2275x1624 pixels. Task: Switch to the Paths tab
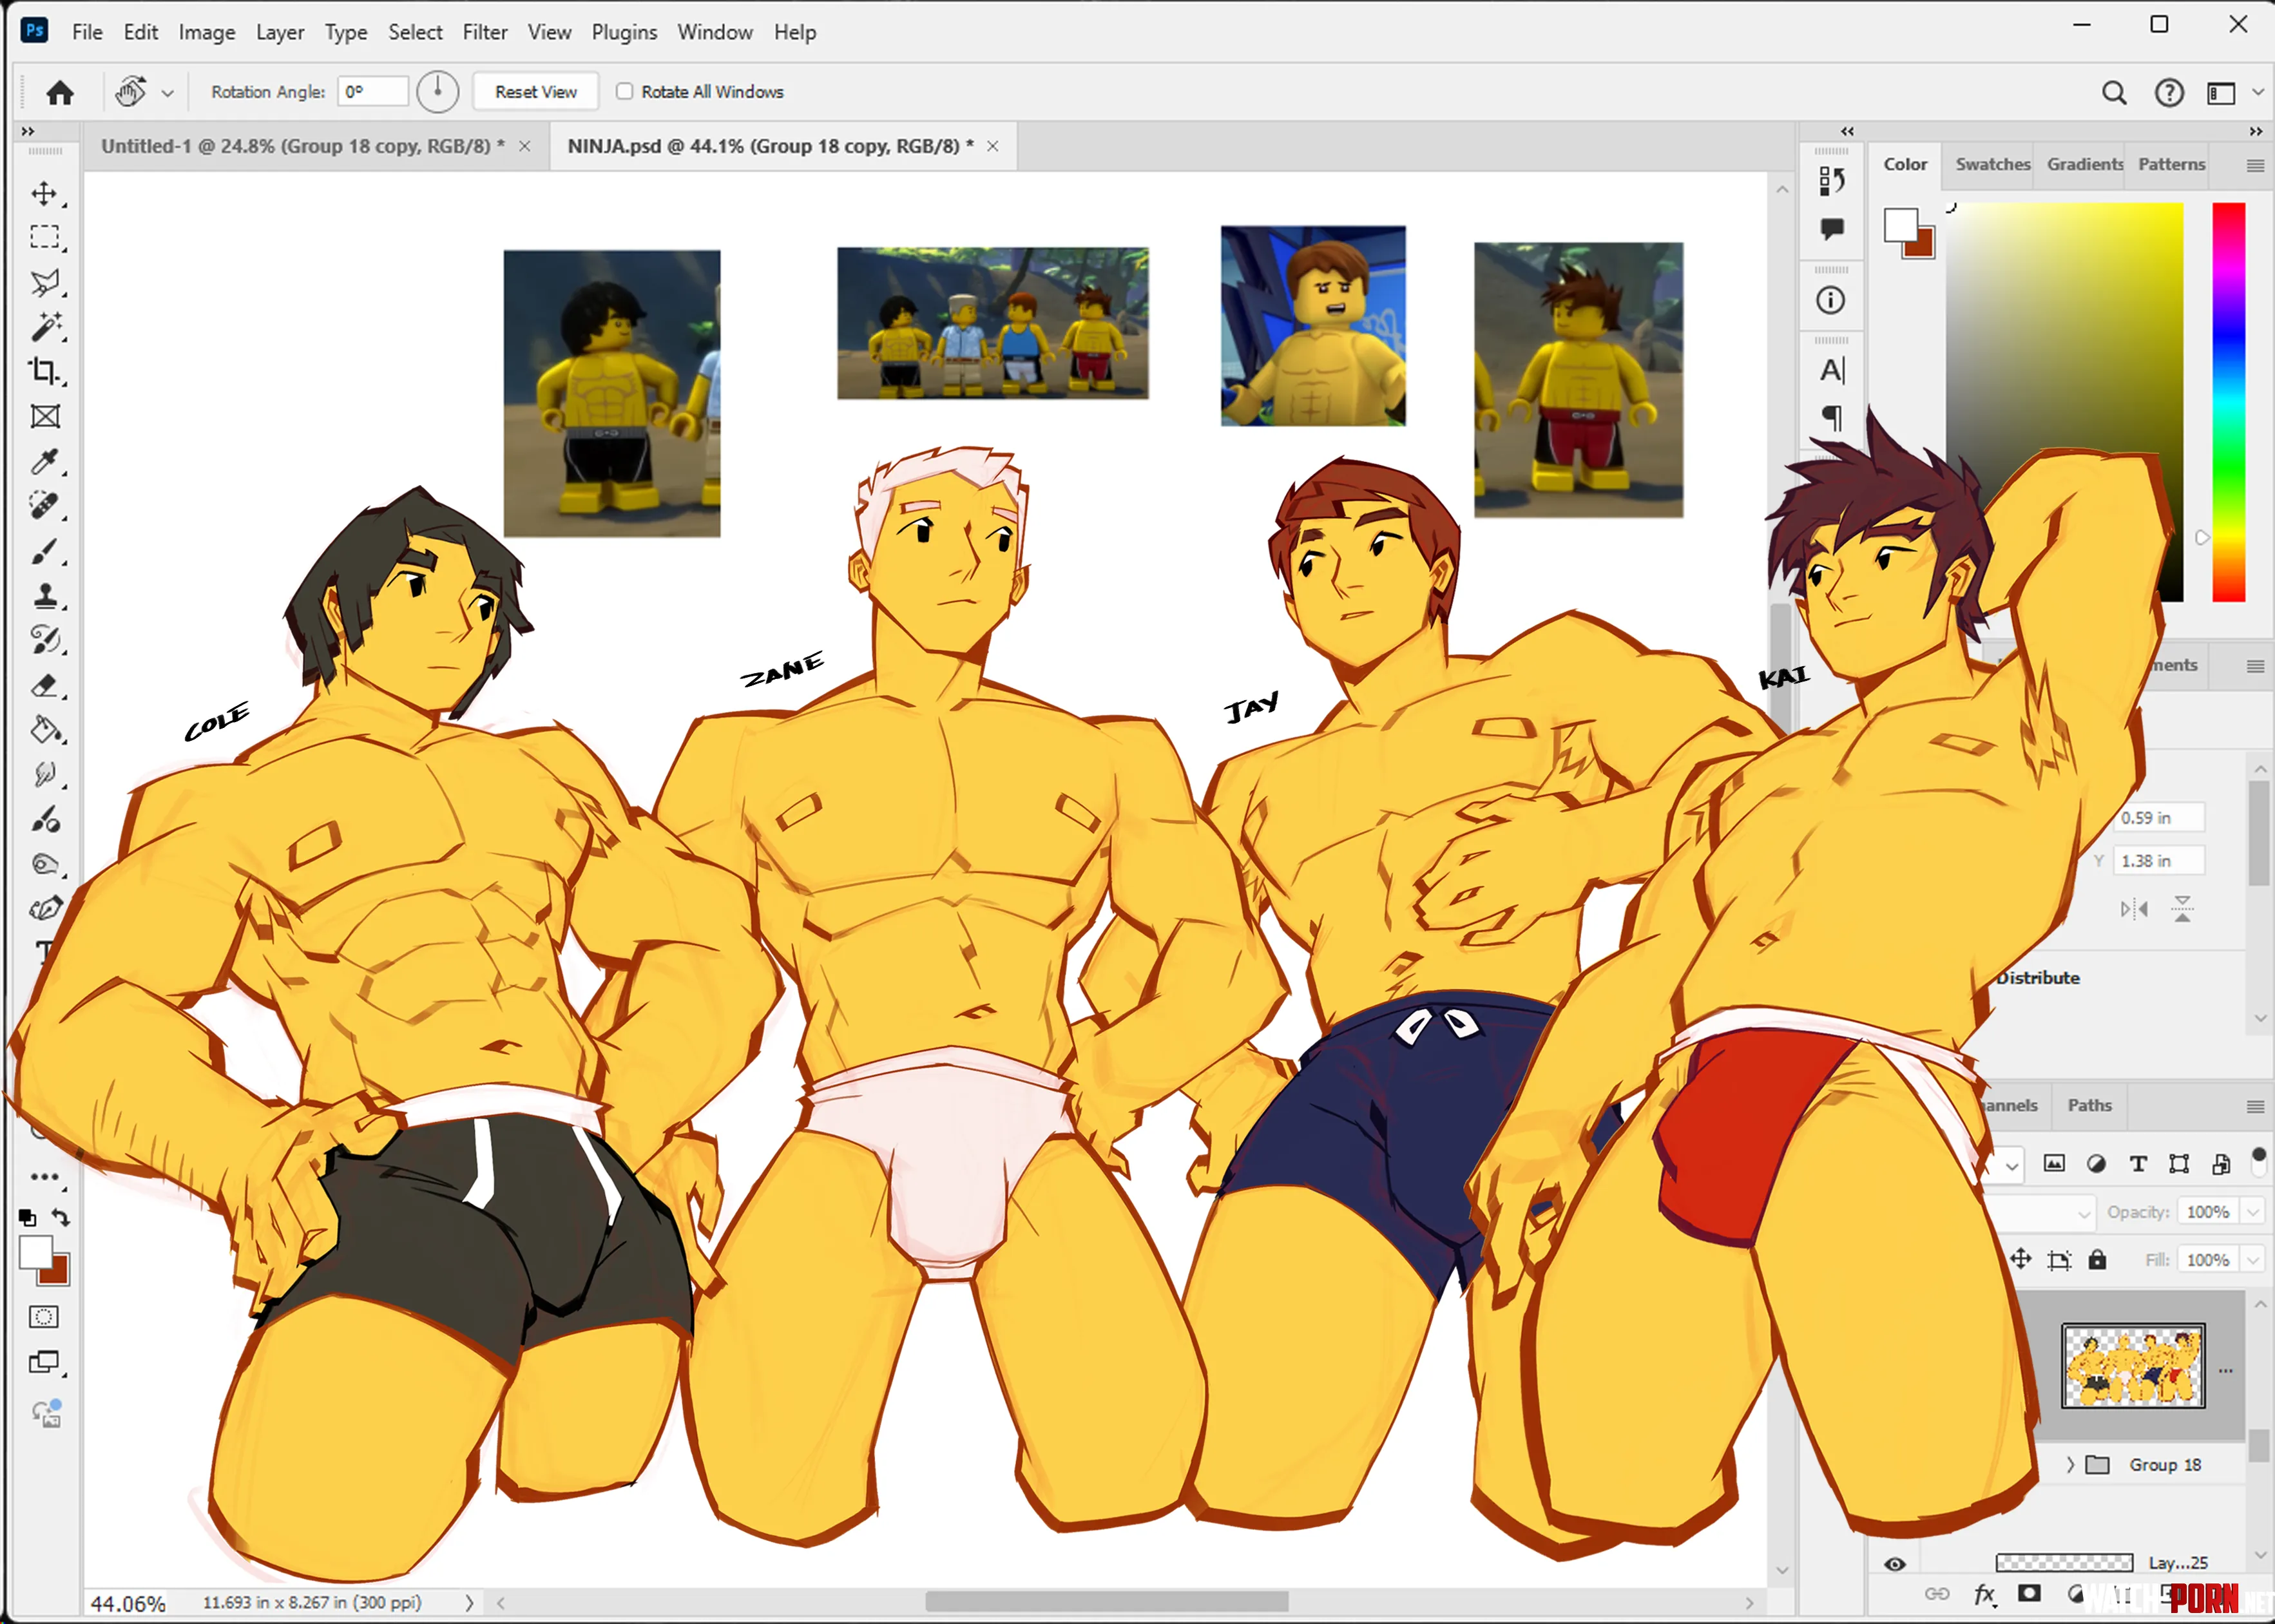2089,1105
